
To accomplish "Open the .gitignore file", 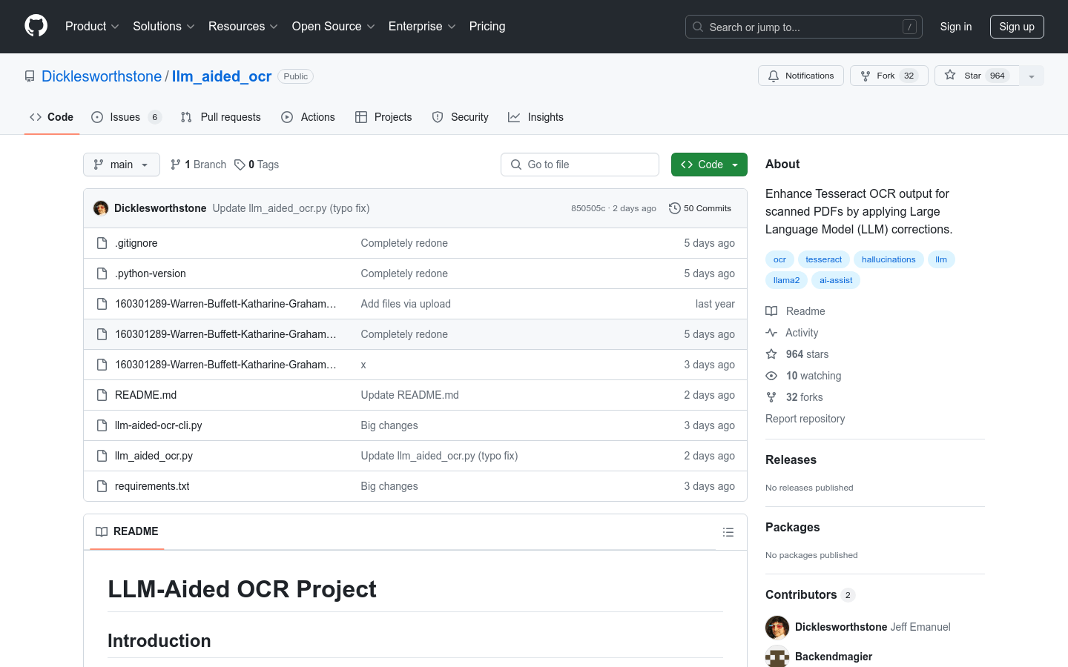I will 136,243.
